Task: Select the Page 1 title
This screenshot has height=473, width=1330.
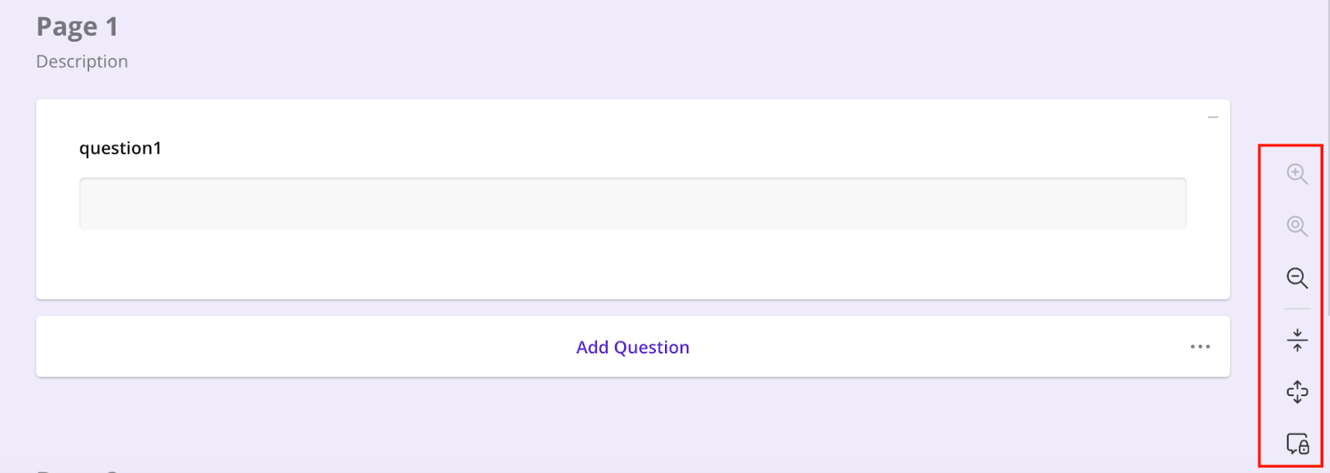Action: point(77,27)
